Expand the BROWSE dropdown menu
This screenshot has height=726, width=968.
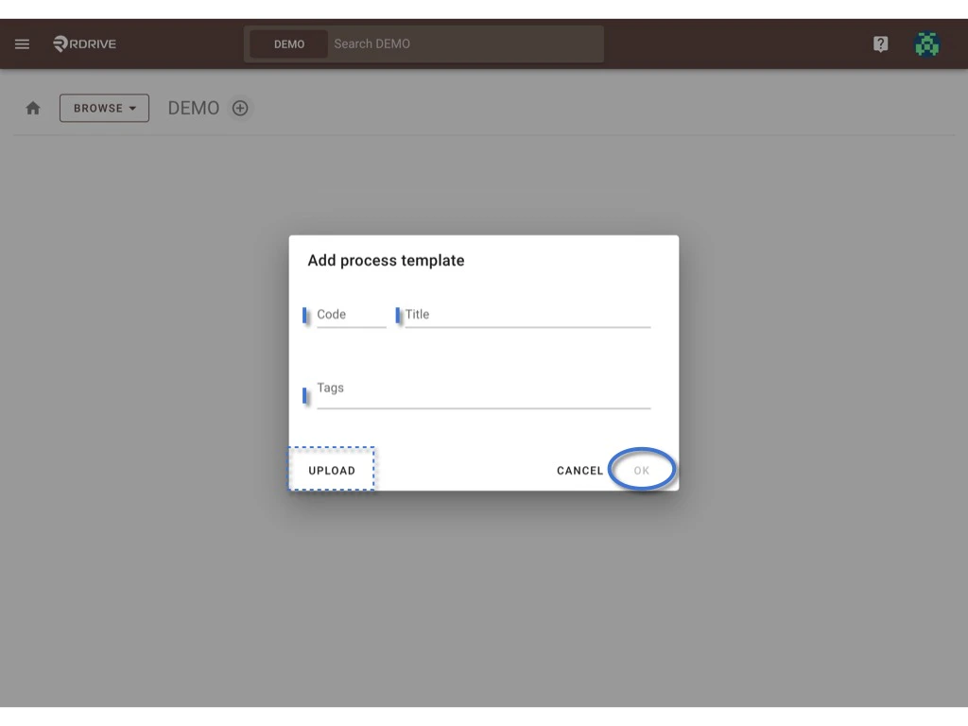tap(104, 108)
